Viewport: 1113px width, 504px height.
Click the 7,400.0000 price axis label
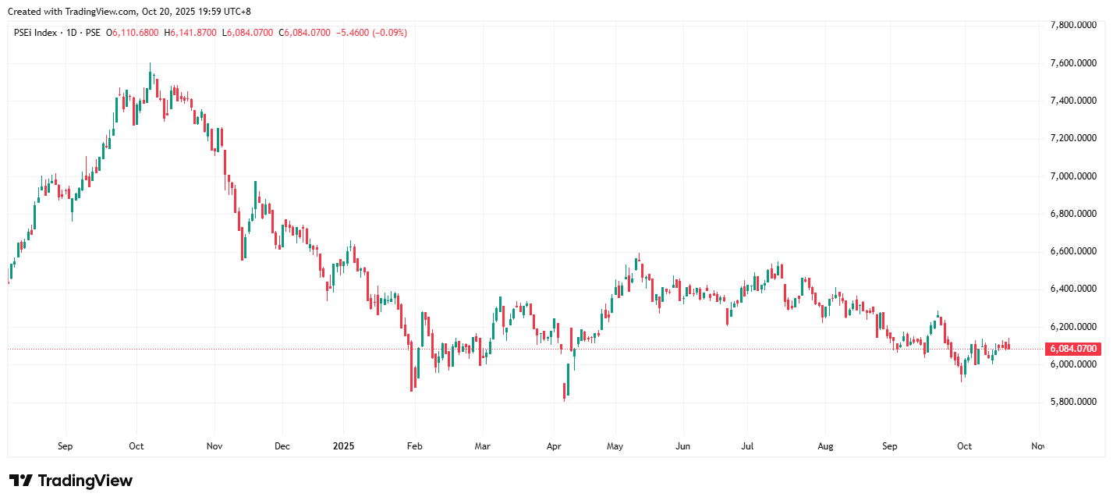point(1072,101)
